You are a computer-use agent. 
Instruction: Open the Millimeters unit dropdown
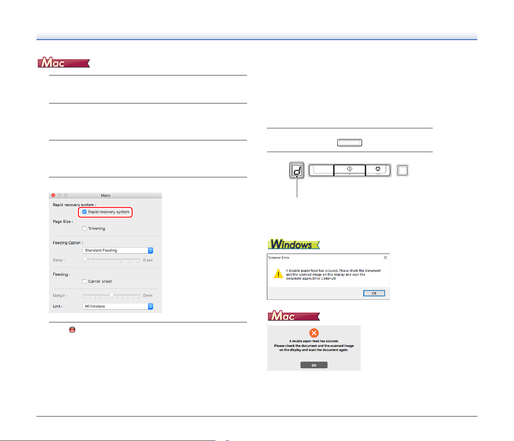pos(118,306)
